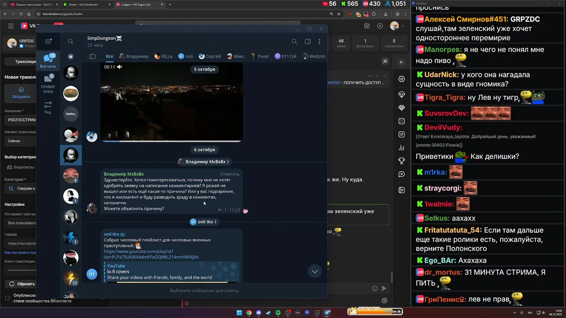Open Chrome from Windows taskbar
The height and width of the screenshot is (318, 566).
[x=249, y=313]
